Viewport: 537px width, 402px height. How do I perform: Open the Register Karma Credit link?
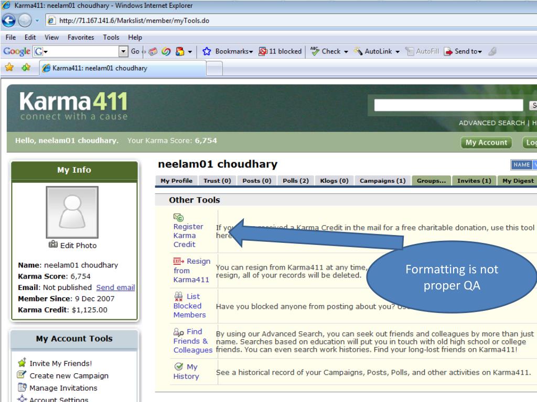[188, 236]
